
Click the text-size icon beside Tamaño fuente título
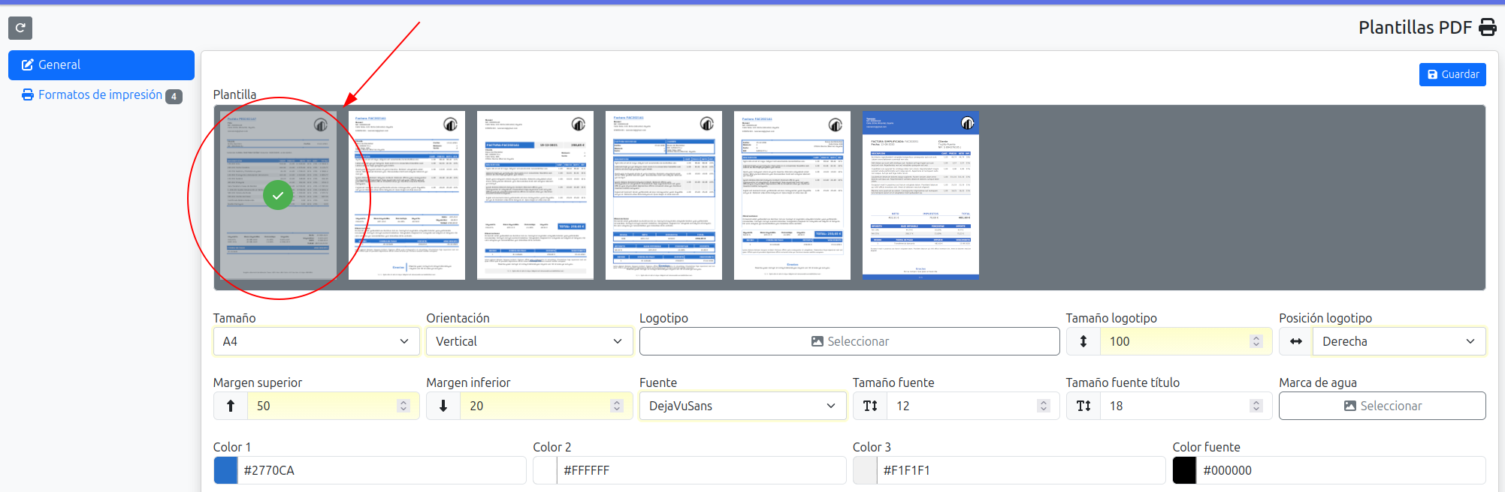tap(1083, 406)
